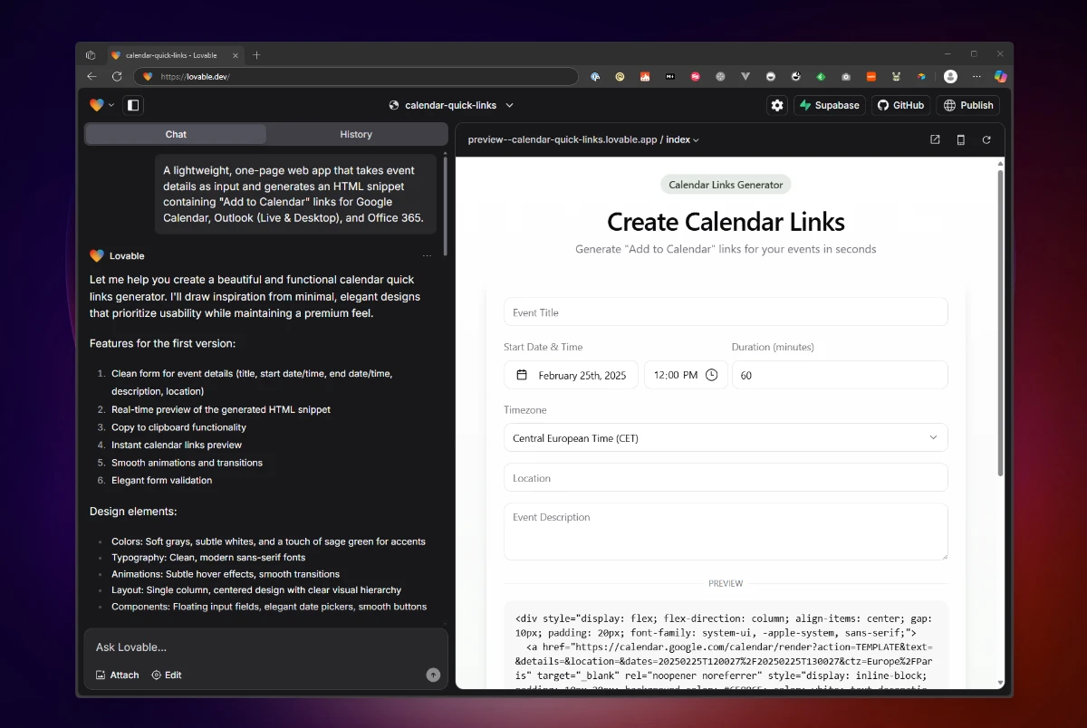Image resolution: width=1087 pixels, height=728 pixels.
Task: Reload the browser page
Action: pyautogui.click(x=117, y=77)
